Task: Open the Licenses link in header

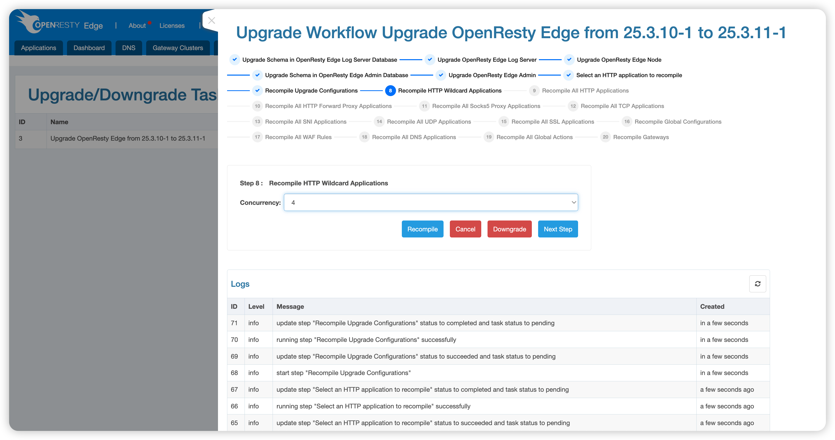Action: point(172,25)
